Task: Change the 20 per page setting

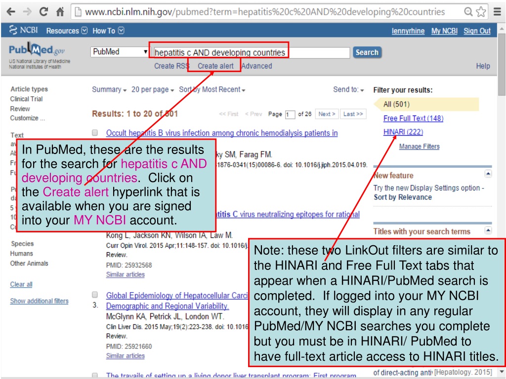Action: click(x=153, y=90)
